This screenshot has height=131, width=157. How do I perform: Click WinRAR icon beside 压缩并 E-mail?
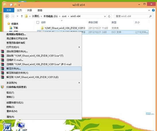2,60
